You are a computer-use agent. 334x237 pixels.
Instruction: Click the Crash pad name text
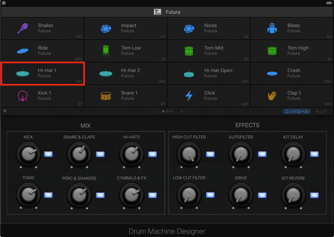coord(294,70)
